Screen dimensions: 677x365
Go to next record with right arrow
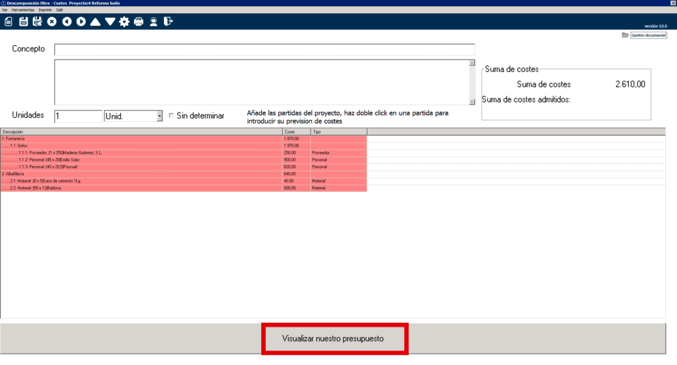coord(81,22)
